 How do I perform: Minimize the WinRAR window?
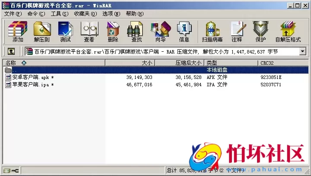pyautogui.click(x=290, y=6)
